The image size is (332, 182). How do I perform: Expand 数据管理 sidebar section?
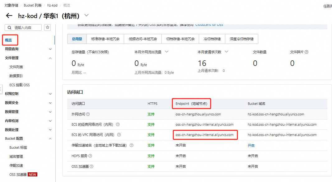tap(50, 112)
